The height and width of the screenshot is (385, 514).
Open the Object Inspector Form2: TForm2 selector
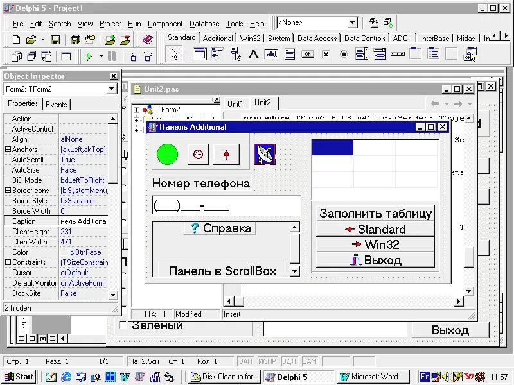tap(111, 89)
